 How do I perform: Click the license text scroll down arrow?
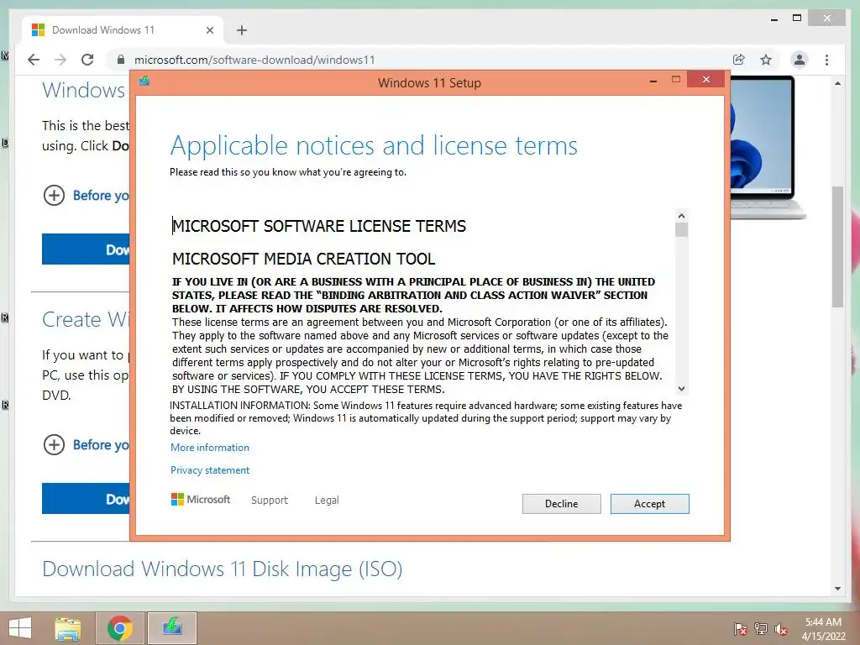[x=681, y=388]
